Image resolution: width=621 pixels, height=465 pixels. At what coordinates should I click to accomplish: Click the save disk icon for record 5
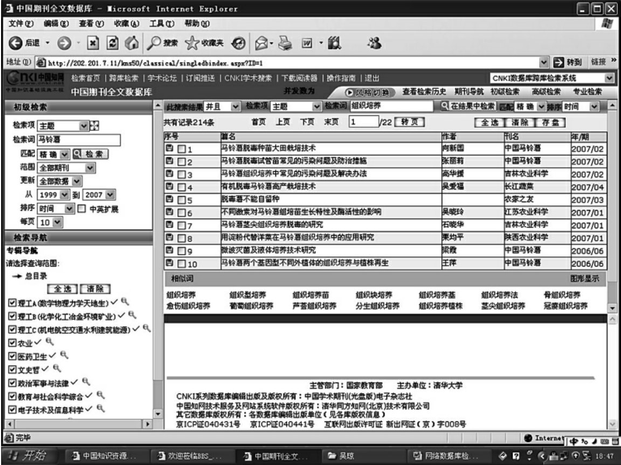169,199
